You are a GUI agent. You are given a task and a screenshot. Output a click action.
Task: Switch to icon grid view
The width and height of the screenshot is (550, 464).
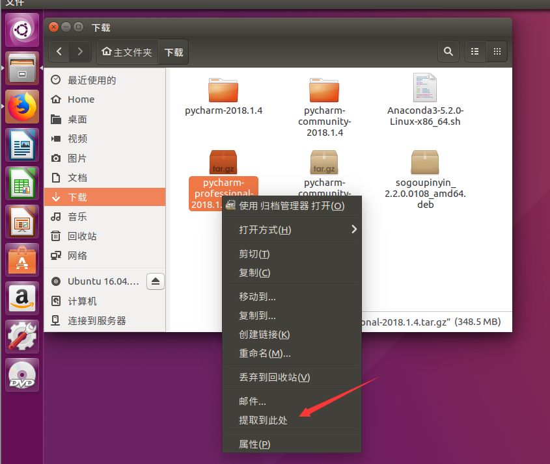[x=497, y=52]
